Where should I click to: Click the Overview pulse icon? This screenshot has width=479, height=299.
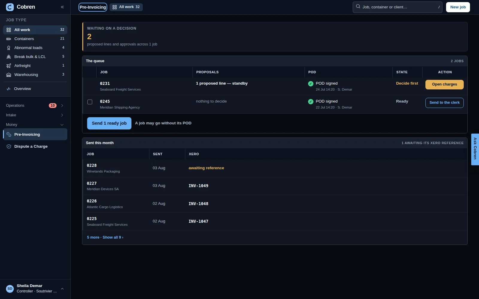[9, 89]
